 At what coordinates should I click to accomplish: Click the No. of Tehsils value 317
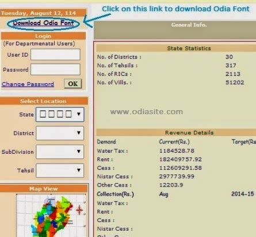click(x=231, y=65)
